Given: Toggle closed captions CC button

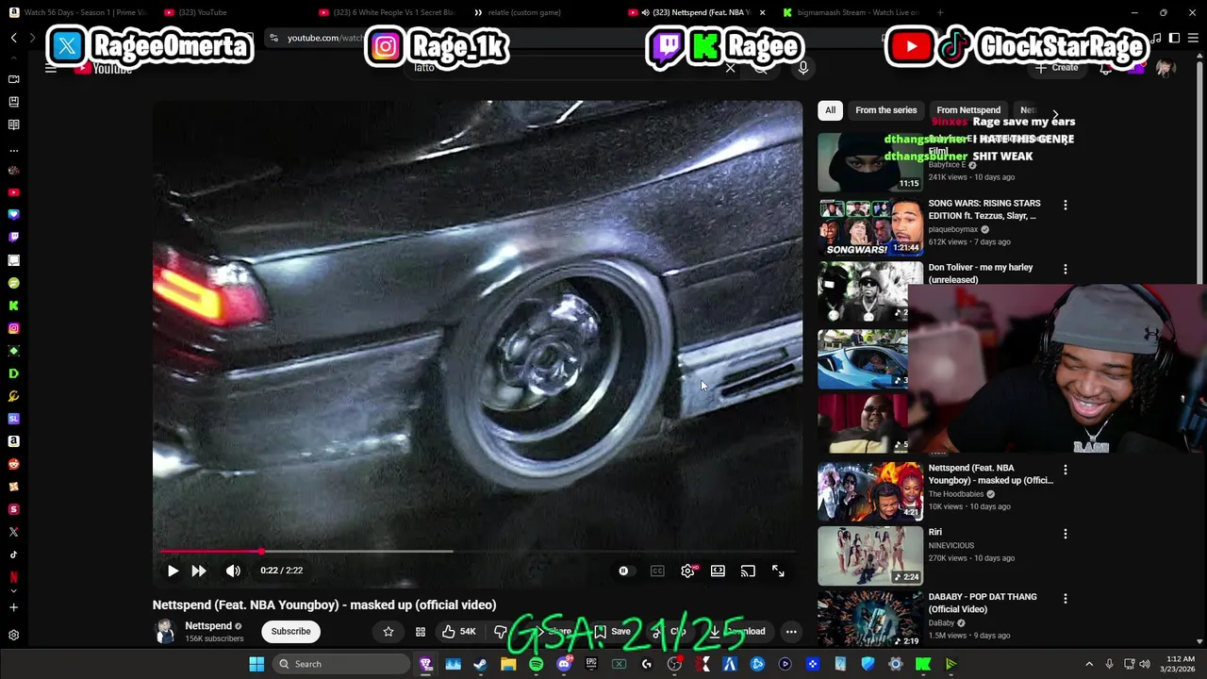Looking at the screenshot, I should pos(657,571).
